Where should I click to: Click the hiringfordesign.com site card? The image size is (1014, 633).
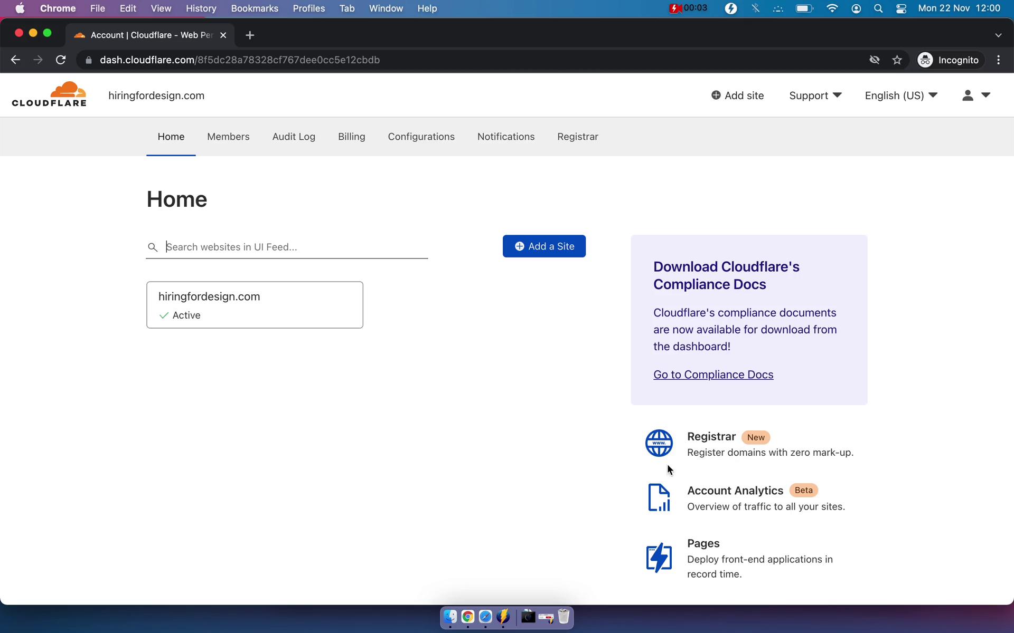coord(255,304)
